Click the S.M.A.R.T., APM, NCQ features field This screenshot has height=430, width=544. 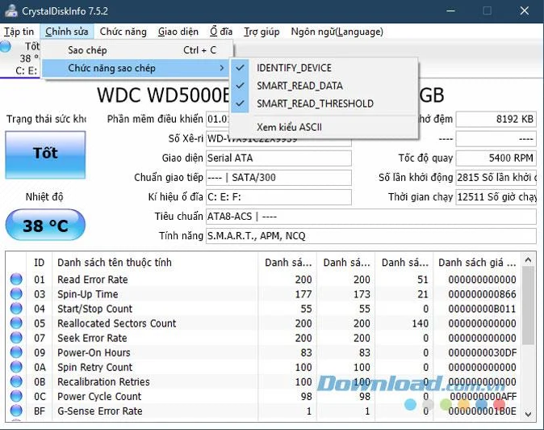371,236
